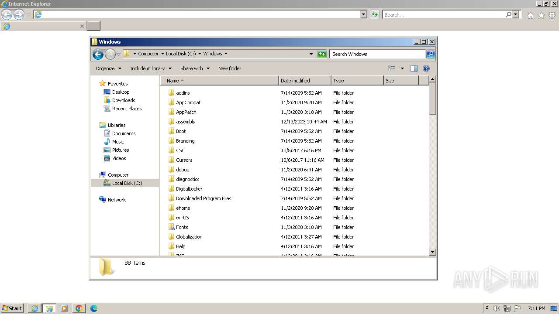This screenshot has width=559, height=314.
Task: Open Internet Explorer search provider dropdown
Action: click(516, 14)
